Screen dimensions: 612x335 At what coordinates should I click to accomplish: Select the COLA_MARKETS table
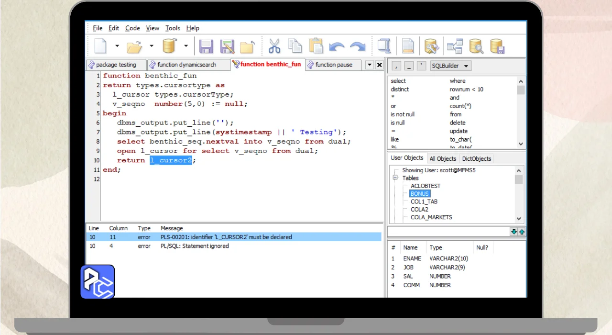(x=431, y=217)
